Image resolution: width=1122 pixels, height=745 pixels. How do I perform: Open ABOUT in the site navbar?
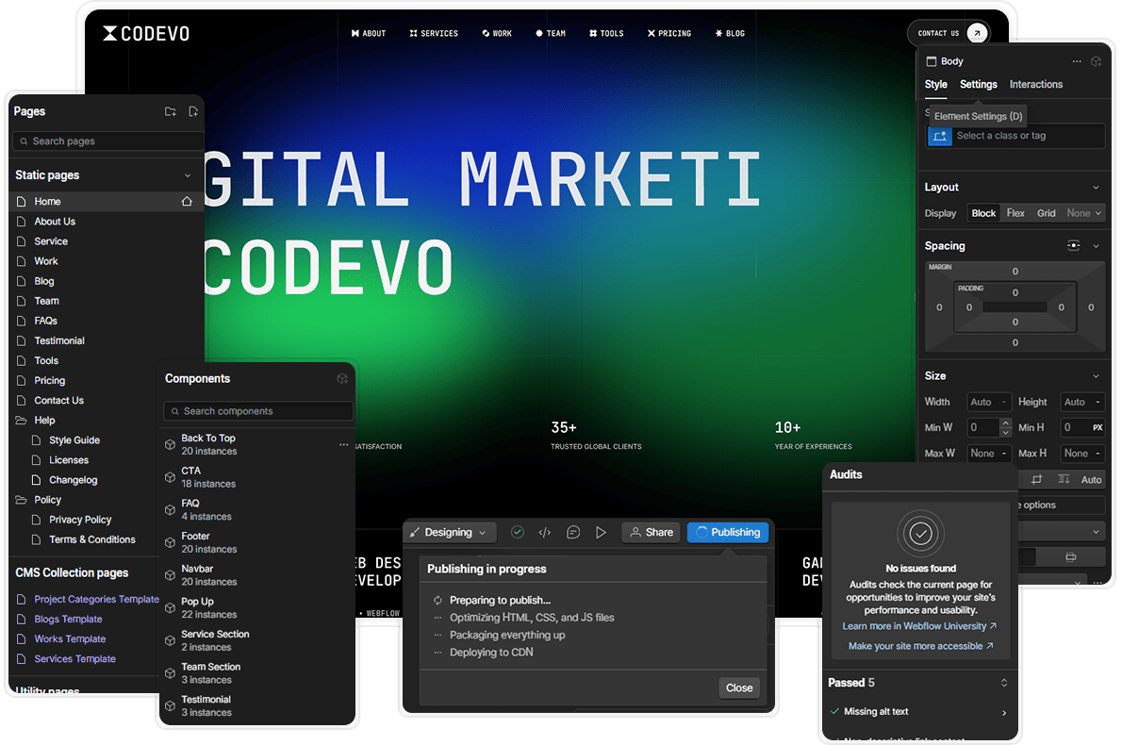(x=369, y=34)
